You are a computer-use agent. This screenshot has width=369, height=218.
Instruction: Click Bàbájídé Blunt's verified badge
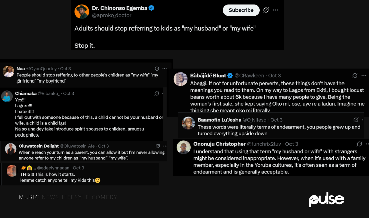230,76
